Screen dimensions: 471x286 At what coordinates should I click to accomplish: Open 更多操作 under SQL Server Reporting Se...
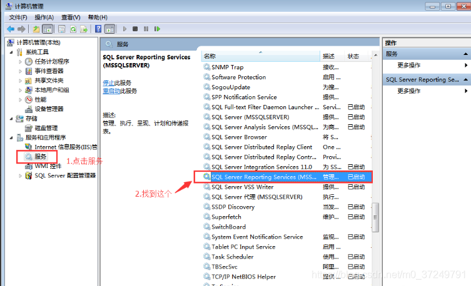[x=409, y=91]
